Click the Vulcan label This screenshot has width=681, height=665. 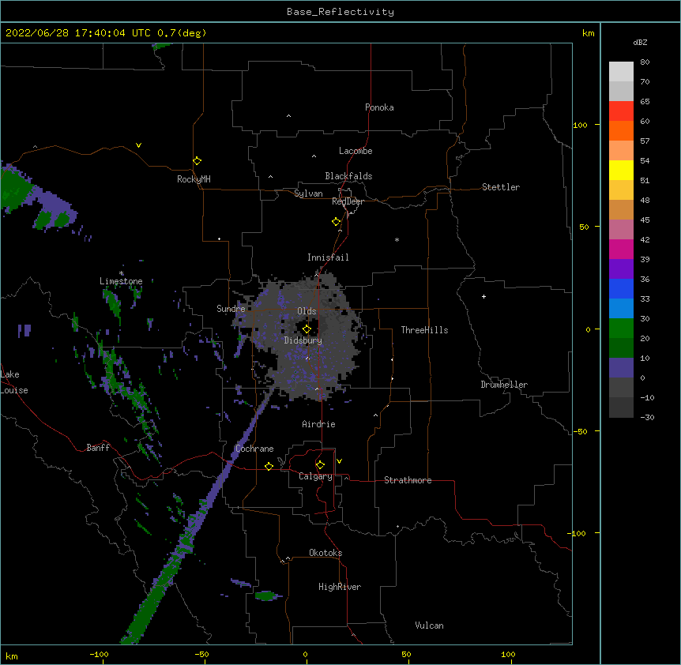pyautogui.click(x=429, y=626)
